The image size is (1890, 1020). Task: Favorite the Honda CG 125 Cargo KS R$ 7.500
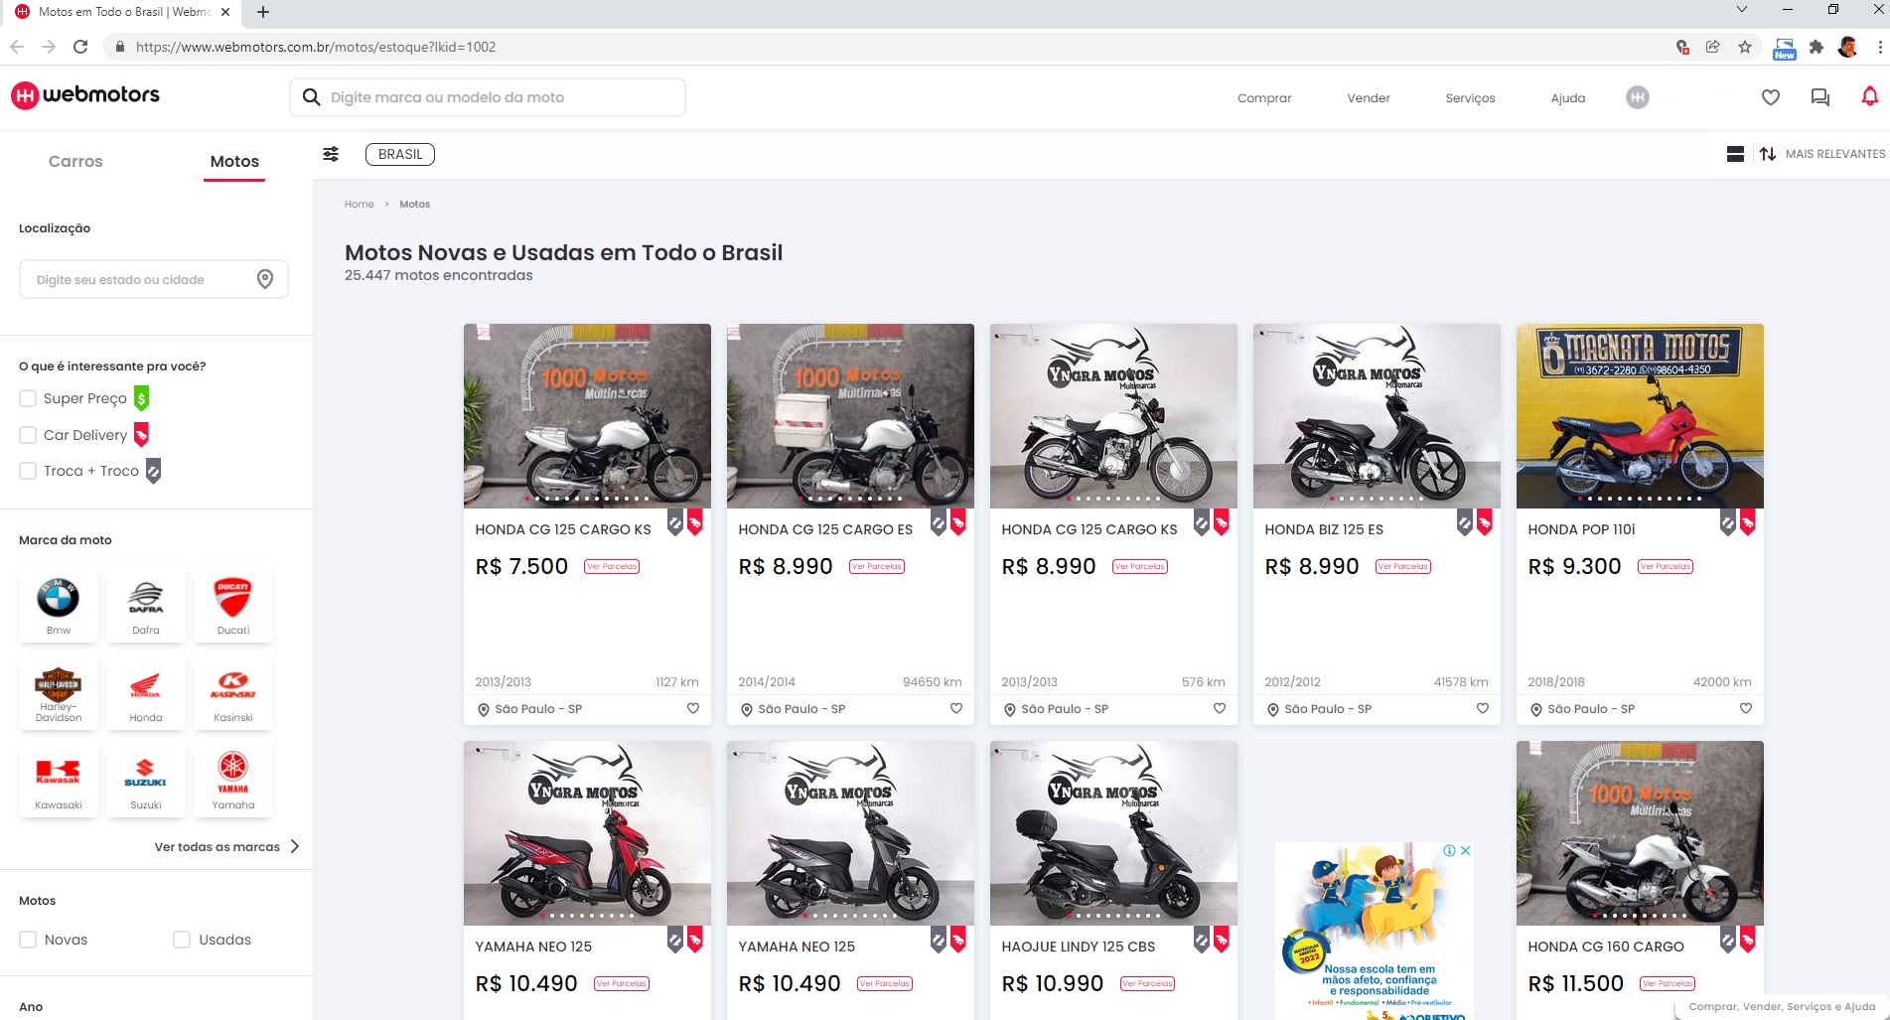[x=693, y=708]
